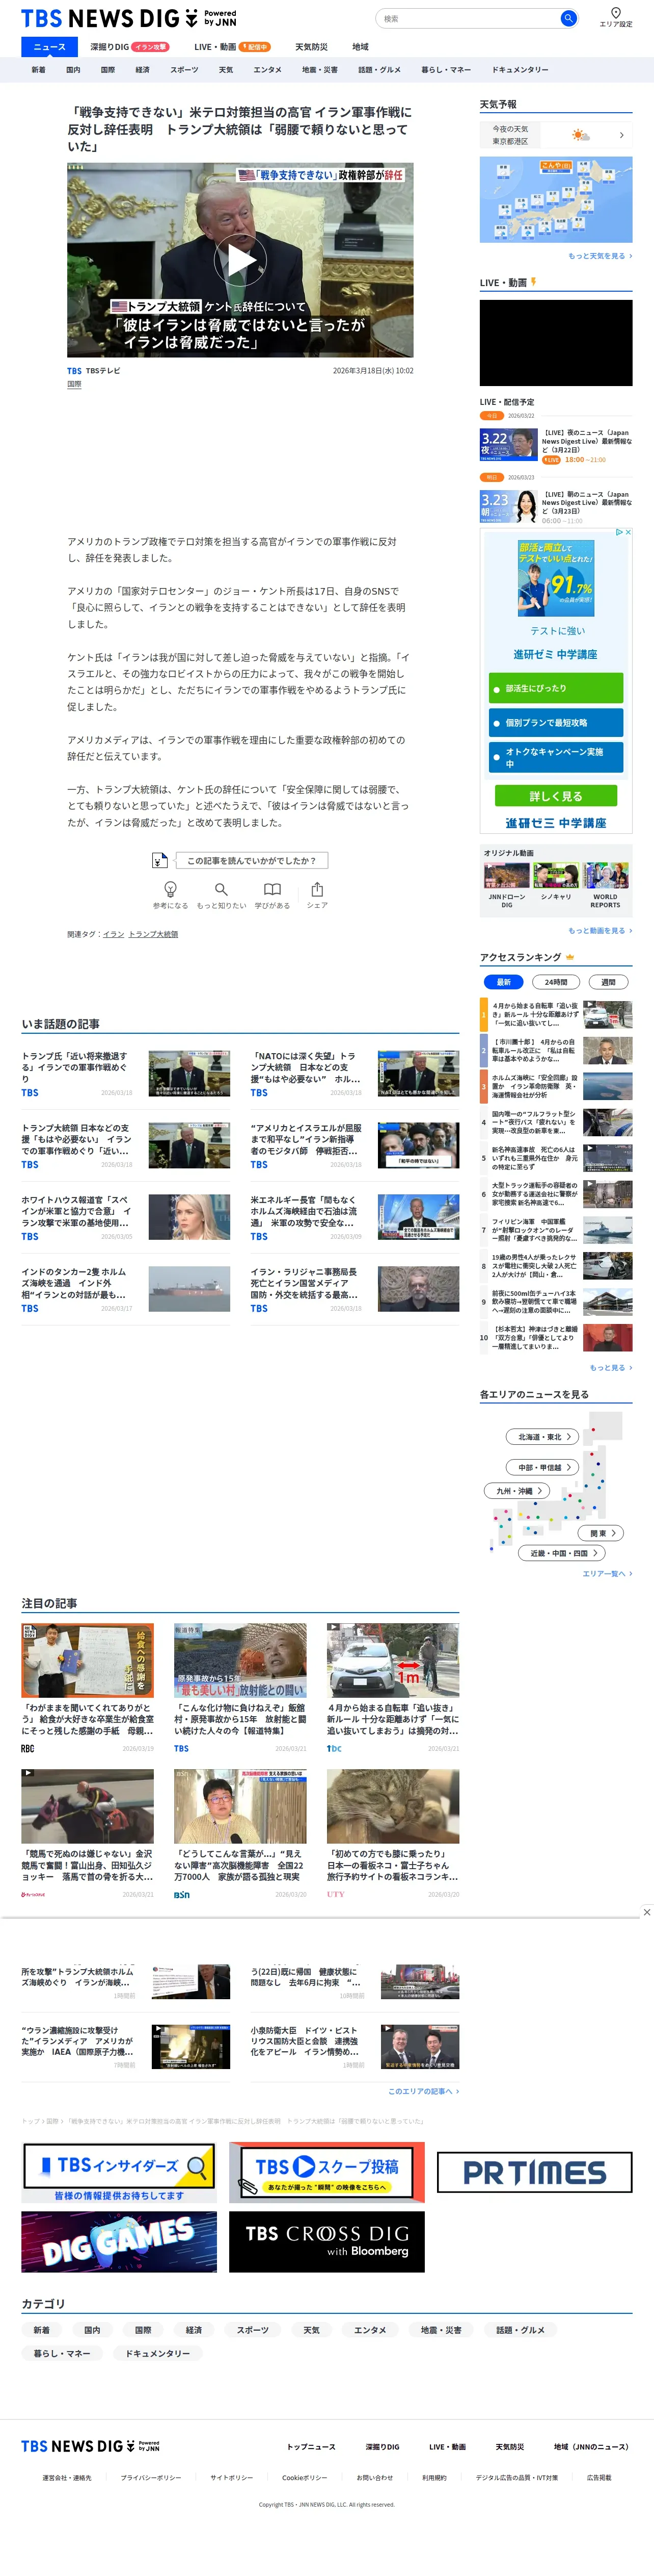The width and height of the screenshot is (654, 2576).
Task: Open the footer TBS NEWS DIG logo
Action: pyautogui.click(x=90, y=2446)
